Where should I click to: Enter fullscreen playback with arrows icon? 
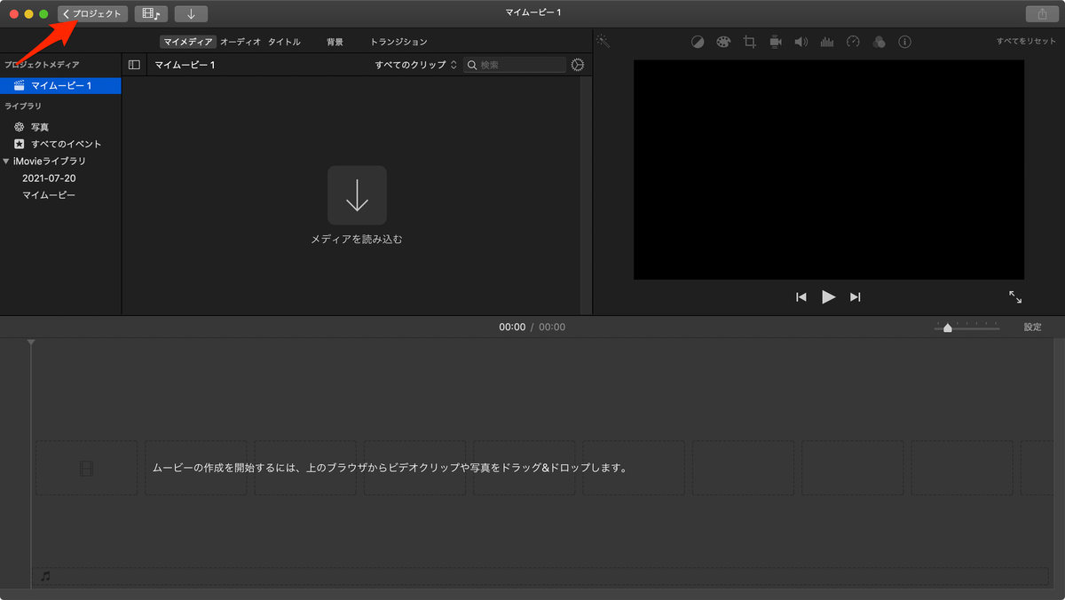(1015, 297)
